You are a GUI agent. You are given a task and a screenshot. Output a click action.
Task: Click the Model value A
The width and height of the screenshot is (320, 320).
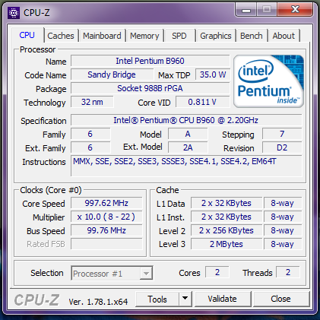(x=188, y=134)
